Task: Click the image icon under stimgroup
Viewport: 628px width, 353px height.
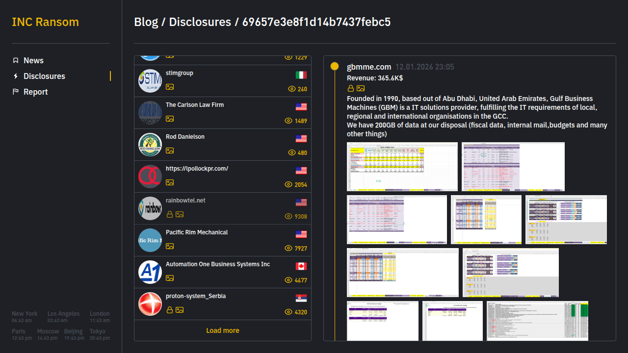Action: 170,87
